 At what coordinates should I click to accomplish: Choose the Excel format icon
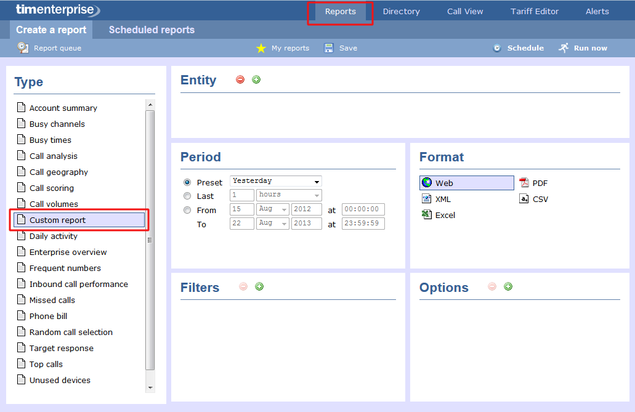click(427, 215)
